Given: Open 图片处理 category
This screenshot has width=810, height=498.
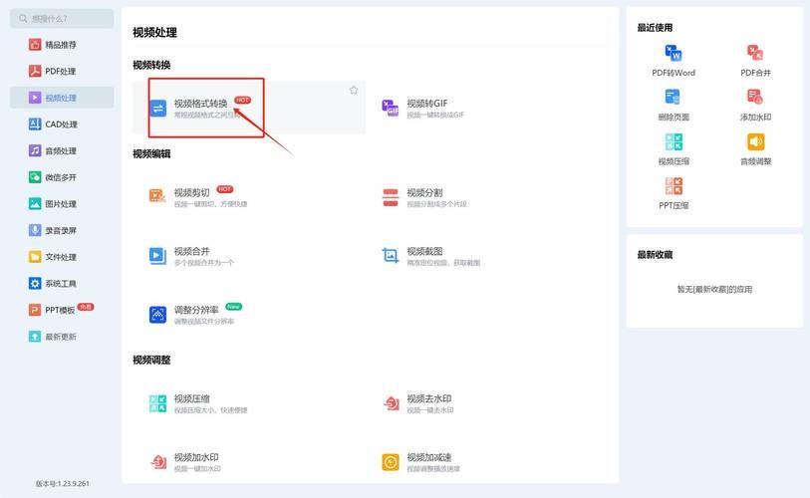Looking at the screenshot, I should tap(53, 204).
